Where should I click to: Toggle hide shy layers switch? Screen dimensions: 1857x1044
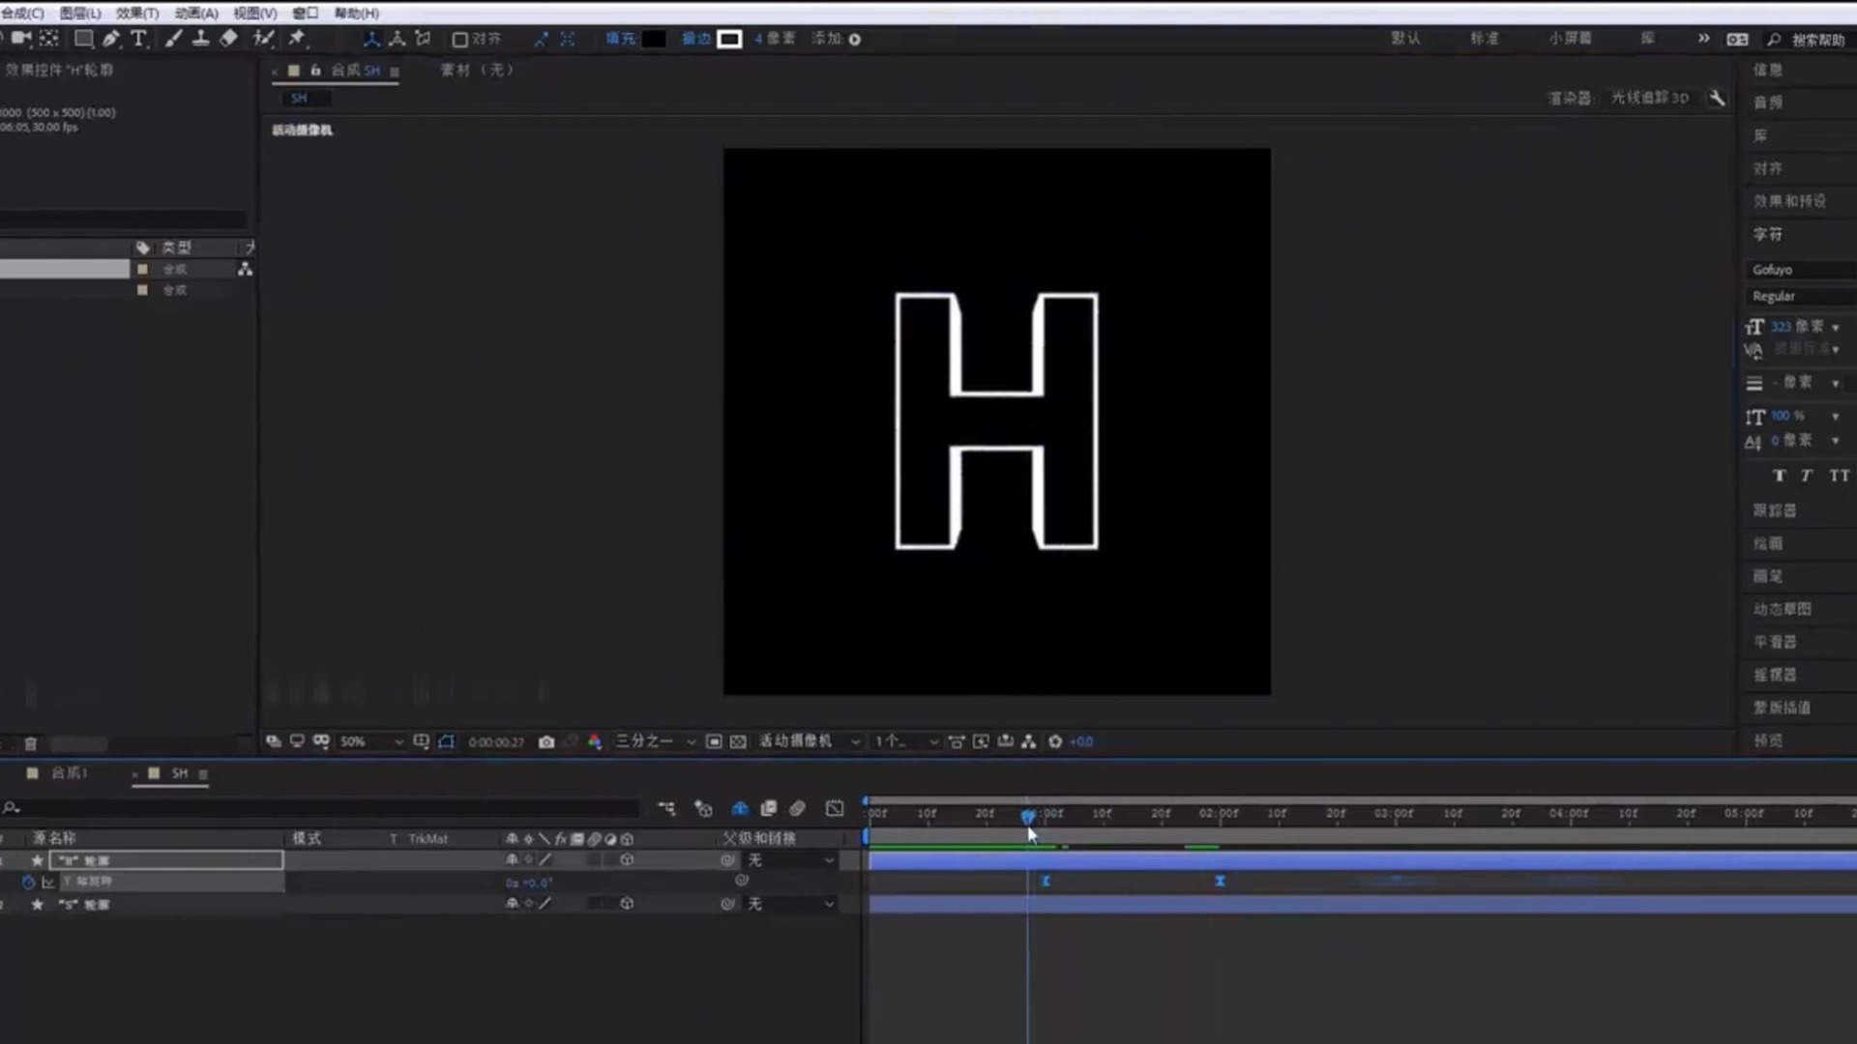point(740,808)
